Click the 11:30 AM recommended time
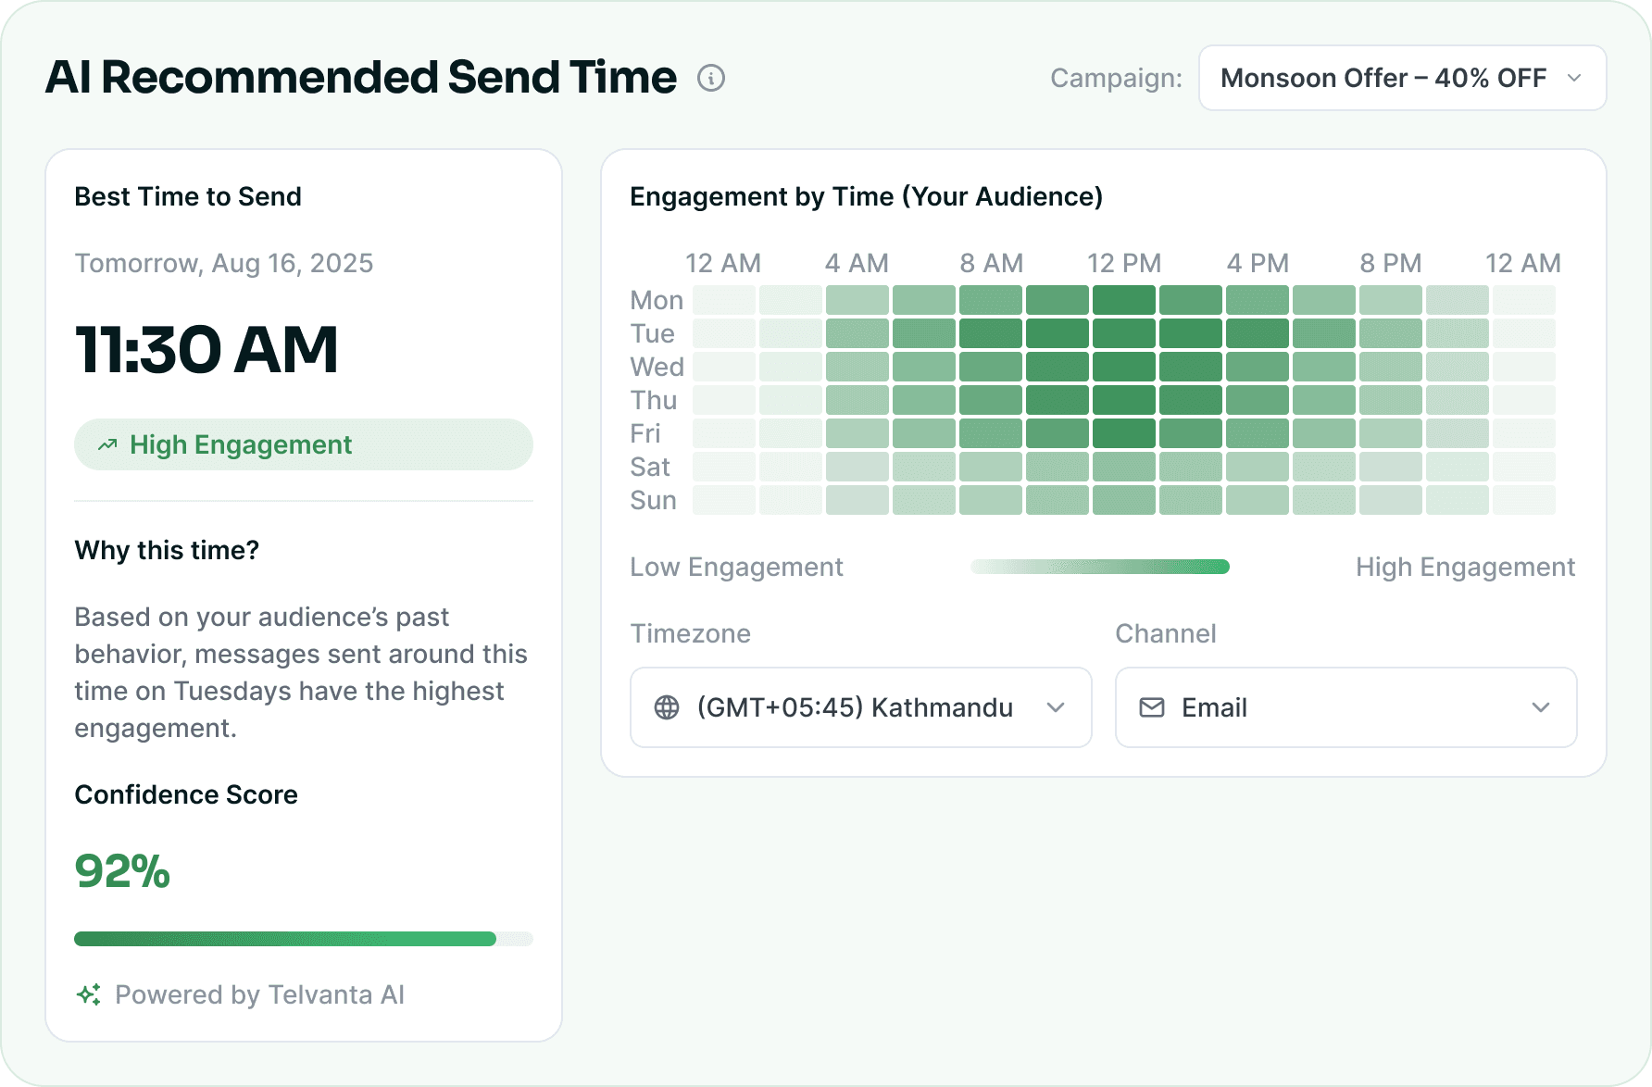The height and width of the screenshot is (1087, 1652). pyautogui.click(x=206, y=350)
